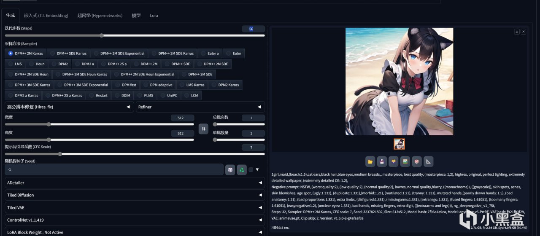Pick the DPM2 a Karras sampler
This screenshot has width=540, height=236.
coord(23,96)
